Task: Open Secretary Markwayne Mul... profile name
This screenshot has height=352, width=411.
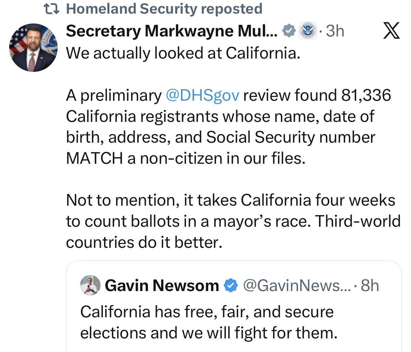Action: coord(172,31)
